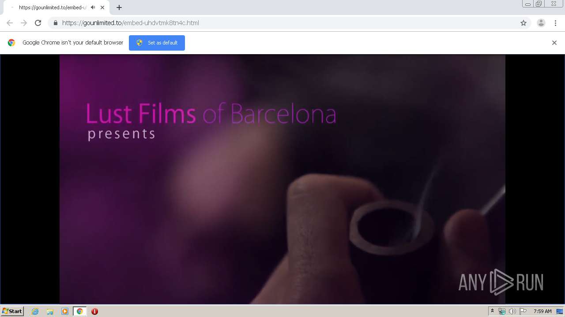The width and height of the screenshot is (565, 317).
Task: Open the Action Center flag icon
Action: click(523, 311)
